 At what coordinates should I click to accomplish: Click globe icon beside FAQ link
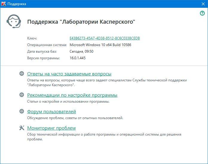pos(22,73)
